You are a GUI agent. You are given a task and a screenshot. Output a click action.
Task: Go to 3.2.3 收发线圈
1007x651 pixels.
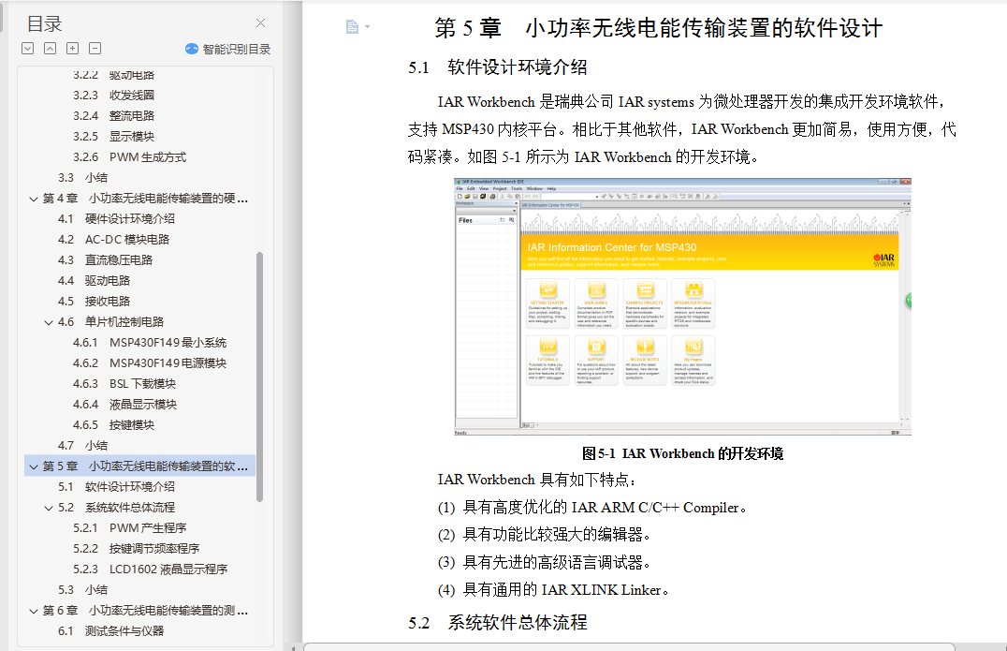pos(113,96)
